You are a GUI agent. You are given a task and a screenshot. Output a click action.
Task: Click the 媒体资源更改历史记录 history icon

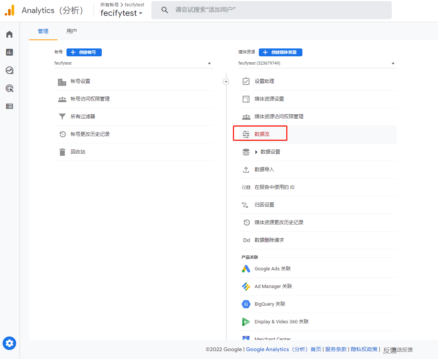click(x=246, y=222)
